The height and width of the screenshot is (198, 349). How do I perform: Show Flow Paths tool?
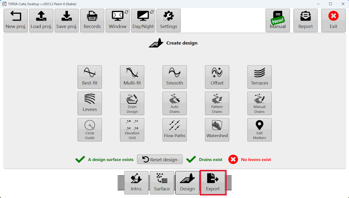[174, 130]
